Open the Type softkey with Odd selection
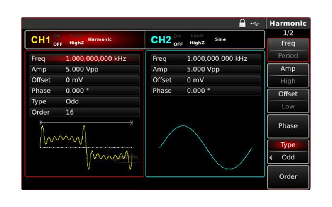The width and height of the screenshot is (332, 207). [288, 151]
